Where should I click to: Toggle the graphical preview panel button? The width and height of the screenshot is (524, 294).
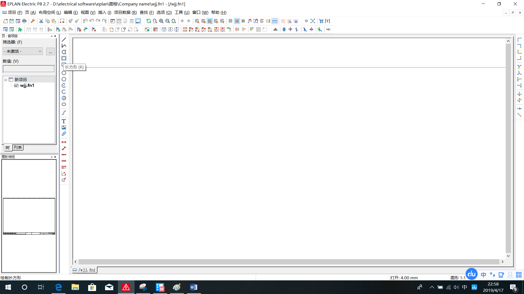point(138,21)
